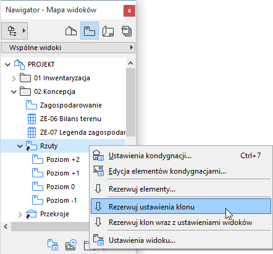Select the Poziom 0 view
Screen dimensions: 273x254
[61, 187]
